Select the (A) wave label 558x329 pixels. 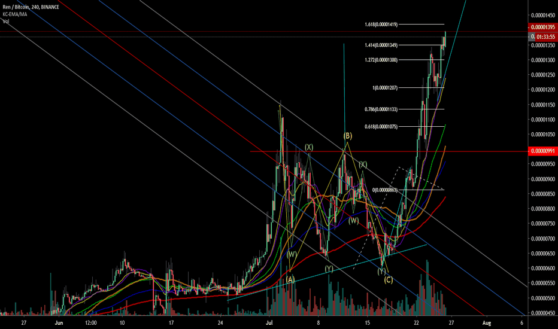click(x=290, y=279)
